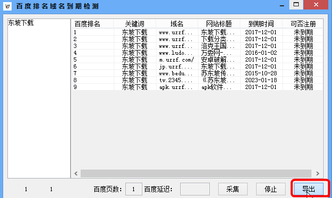Click expiry date 2016-01-02
Viewport: 332px width, 198px height.
[261, 53]
